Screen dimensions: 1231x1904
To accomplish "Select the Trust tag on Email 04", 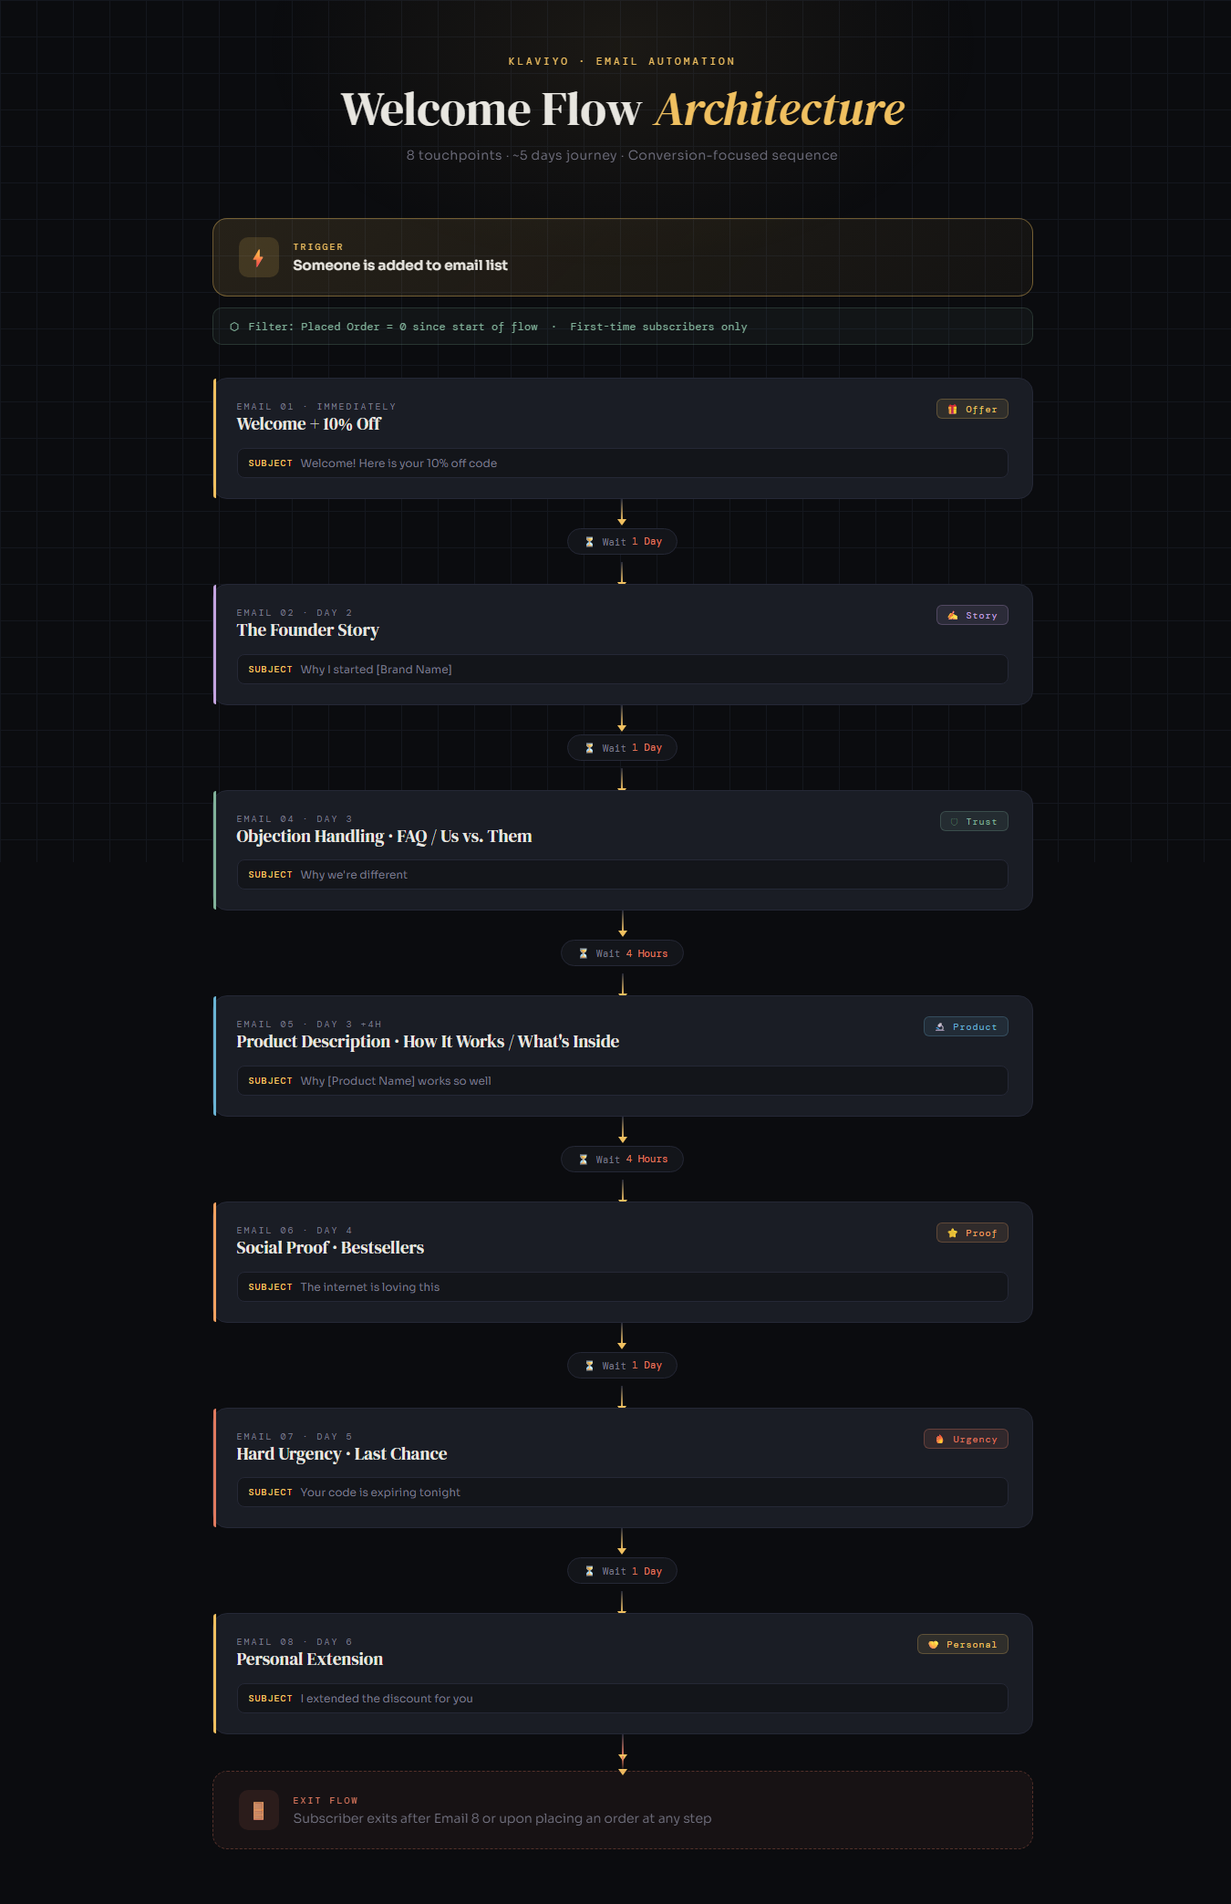I will coord(974,821).
